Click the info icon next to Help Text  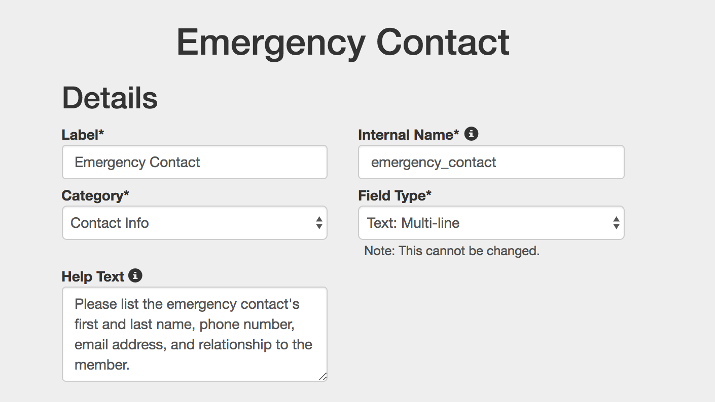[x=135, y=276]
